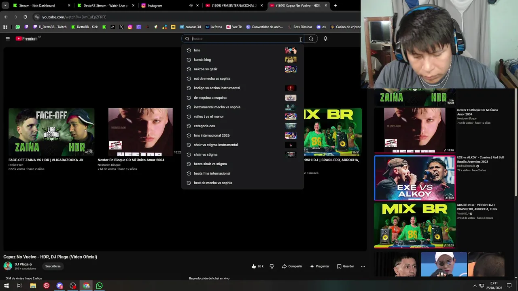Open El_DettoRB - Twitch bookmark
Image resolution: width=518 pixels, height=291 pixels.
pyautogui.click(x=50, y=27)
